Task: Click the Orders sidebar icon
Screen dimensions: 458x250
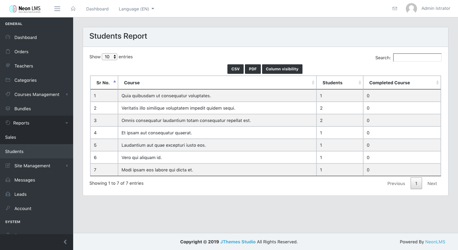Action: tap(8, 51)
